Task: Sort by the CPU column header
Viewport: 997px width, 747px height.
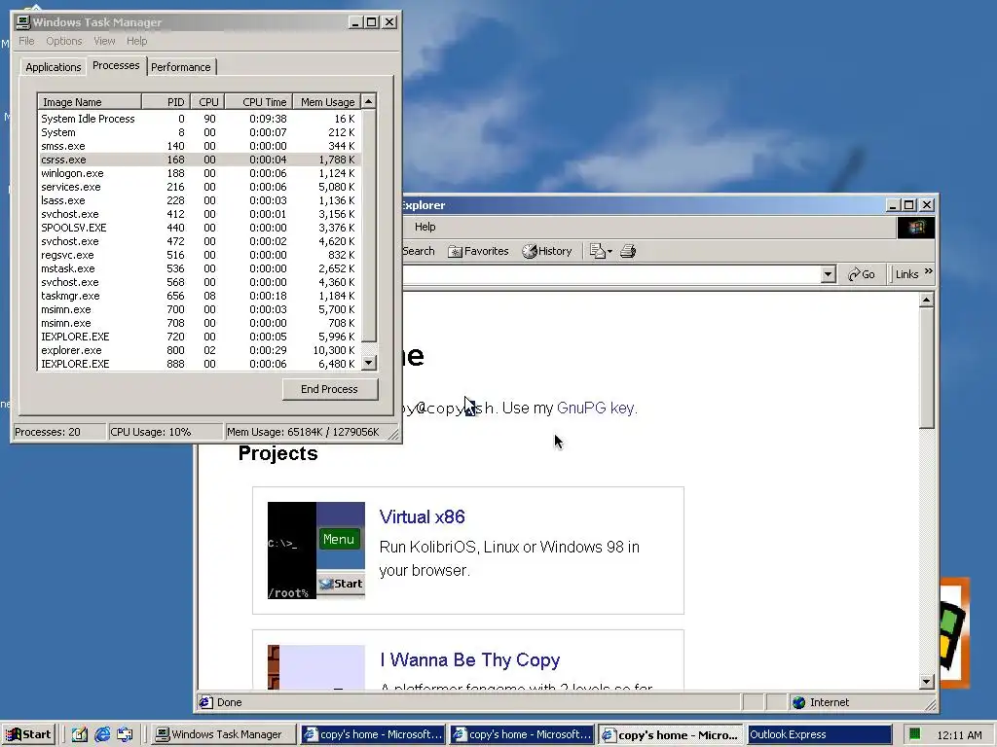Action: pyautogui.click(x=207, y=101)
